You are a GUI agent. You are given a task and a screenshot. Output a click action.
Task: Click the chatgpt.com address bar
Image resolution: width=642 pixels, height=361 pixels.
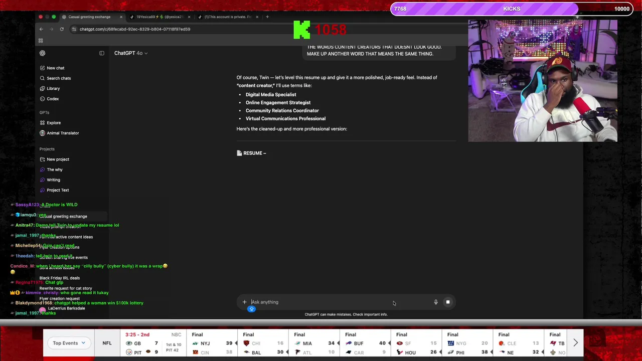click(134, 29)
